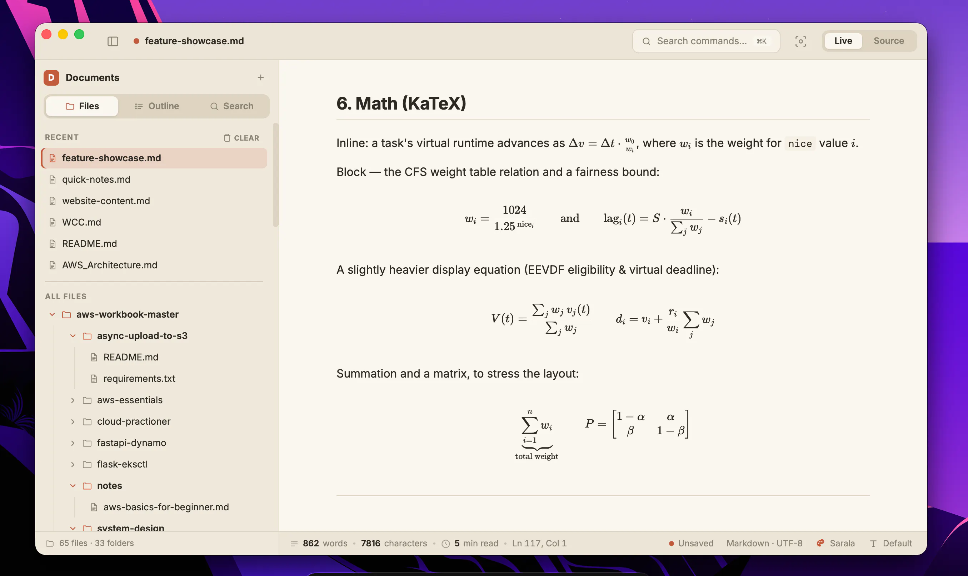968x576 pixels.
Task: Open the sidebar Search tab
Action: [x=231, y=106]
